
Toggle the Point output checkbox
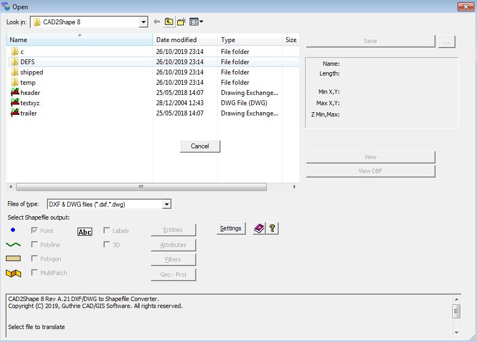[34, 230]
